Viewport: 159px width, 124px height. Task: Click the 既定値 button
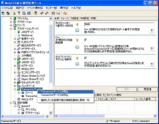(148, 89)
